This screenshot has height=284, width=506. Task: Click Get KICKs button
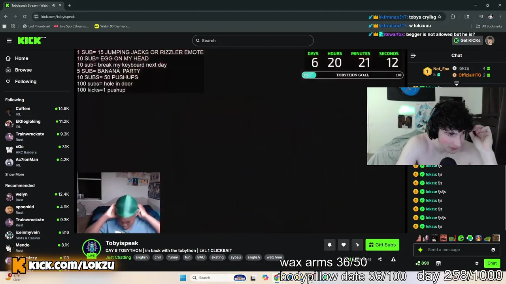[467, 41]
